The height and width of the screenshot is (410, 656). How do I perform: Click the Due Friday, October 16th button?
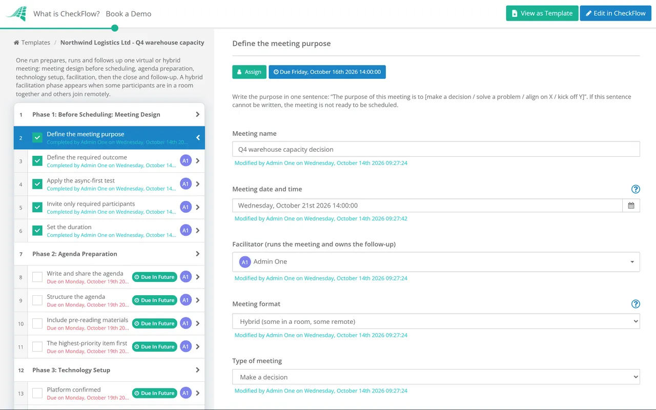pos(327,72)
